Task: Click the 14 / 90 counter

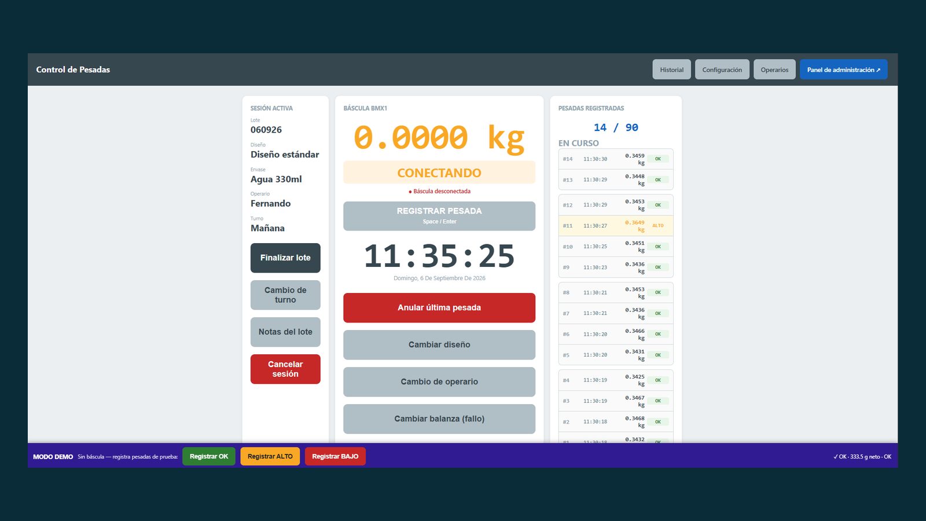Action: [x=616, y=127]
